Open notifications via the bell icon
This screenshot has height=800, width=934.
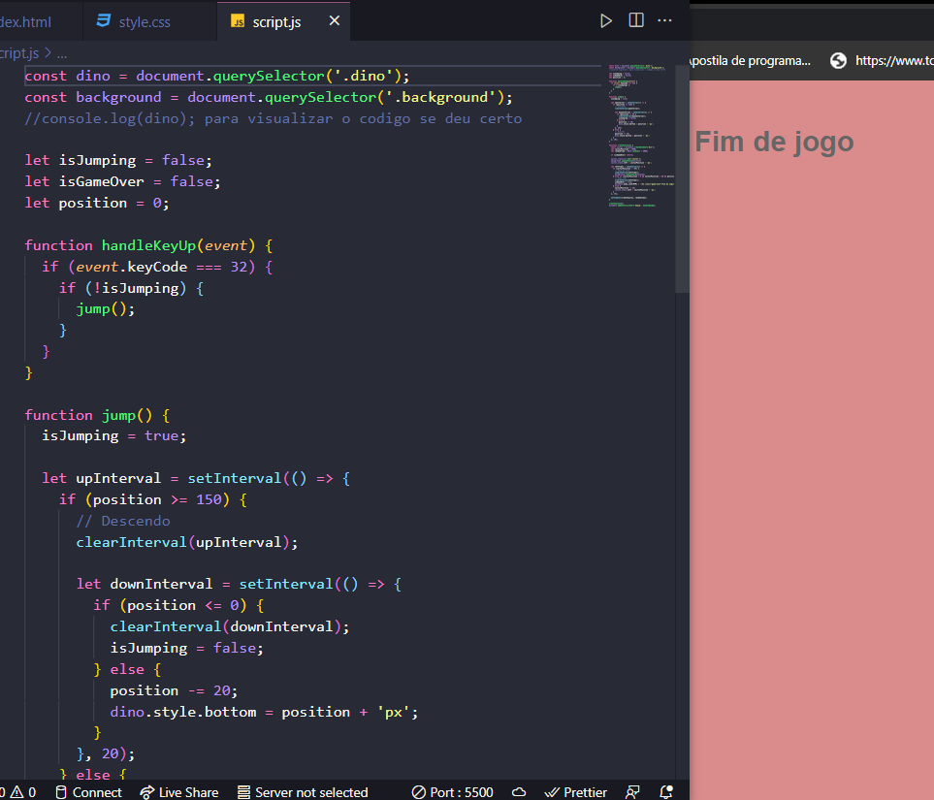click(x=665, y=792)
